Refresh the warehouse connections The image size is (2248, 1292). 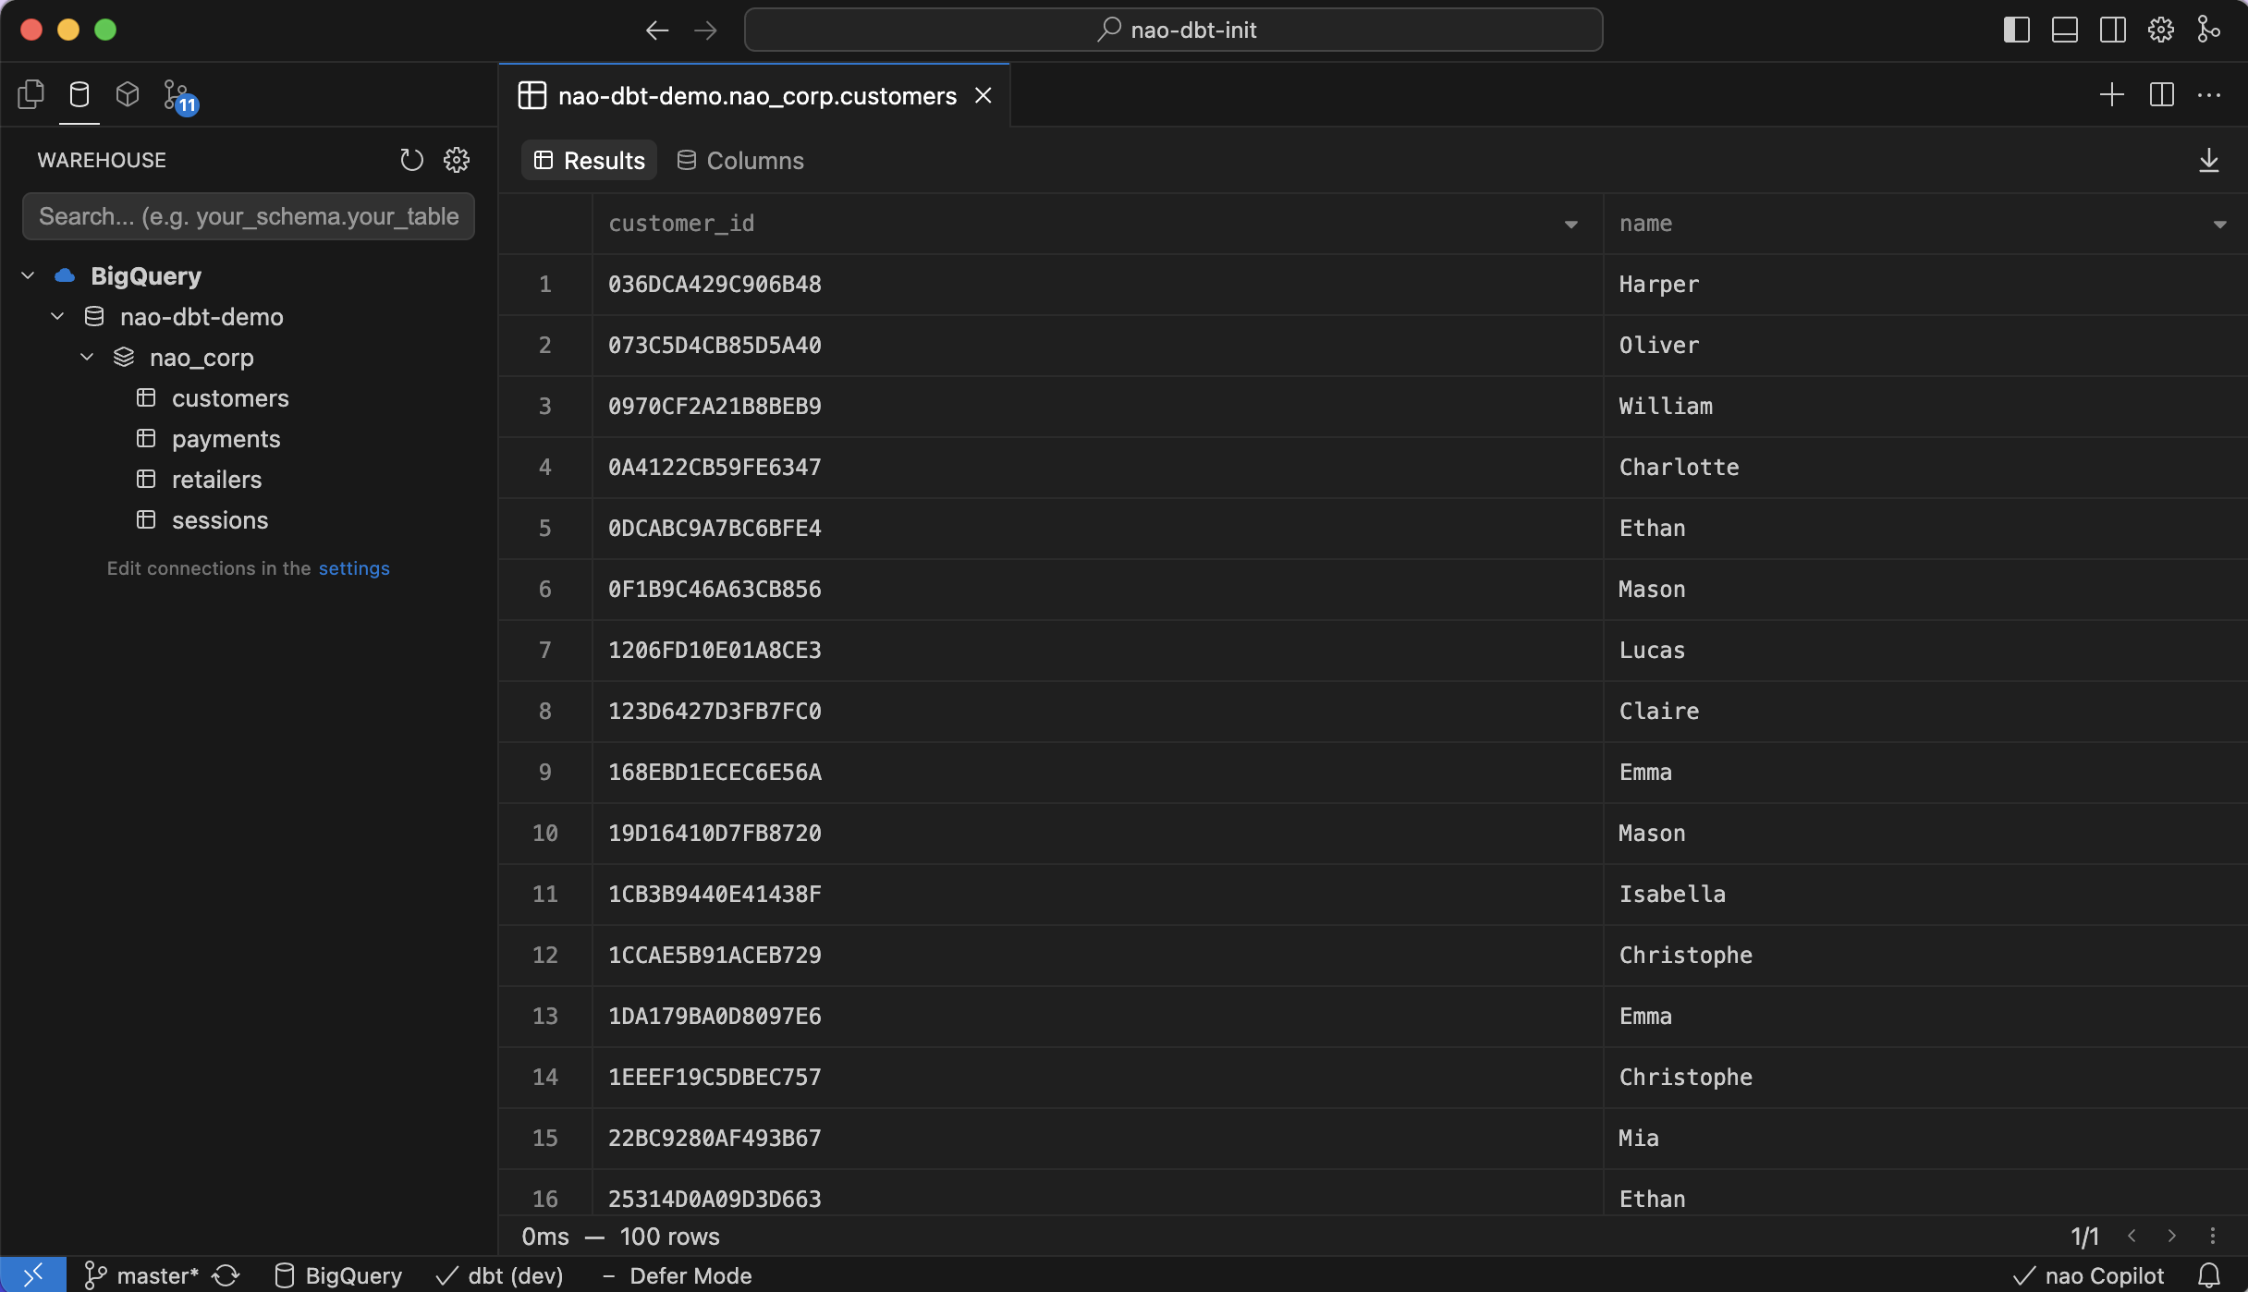411,159
